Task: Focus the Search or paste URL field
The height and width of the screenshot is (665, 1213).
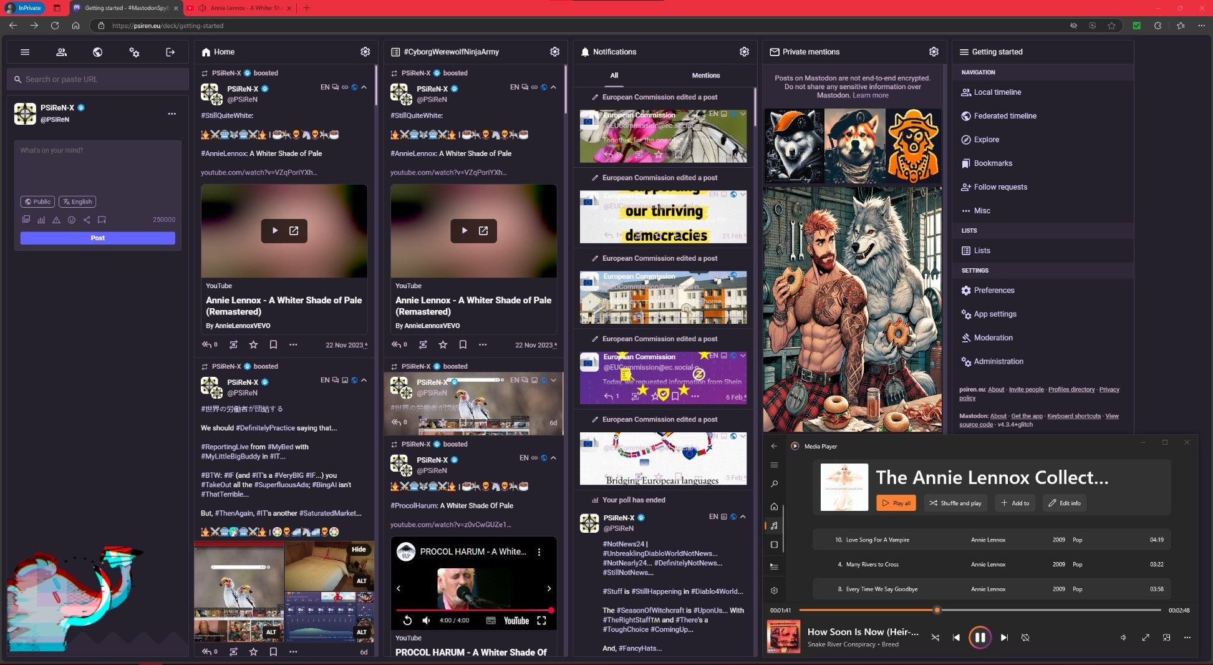Action: pos(98,79)
